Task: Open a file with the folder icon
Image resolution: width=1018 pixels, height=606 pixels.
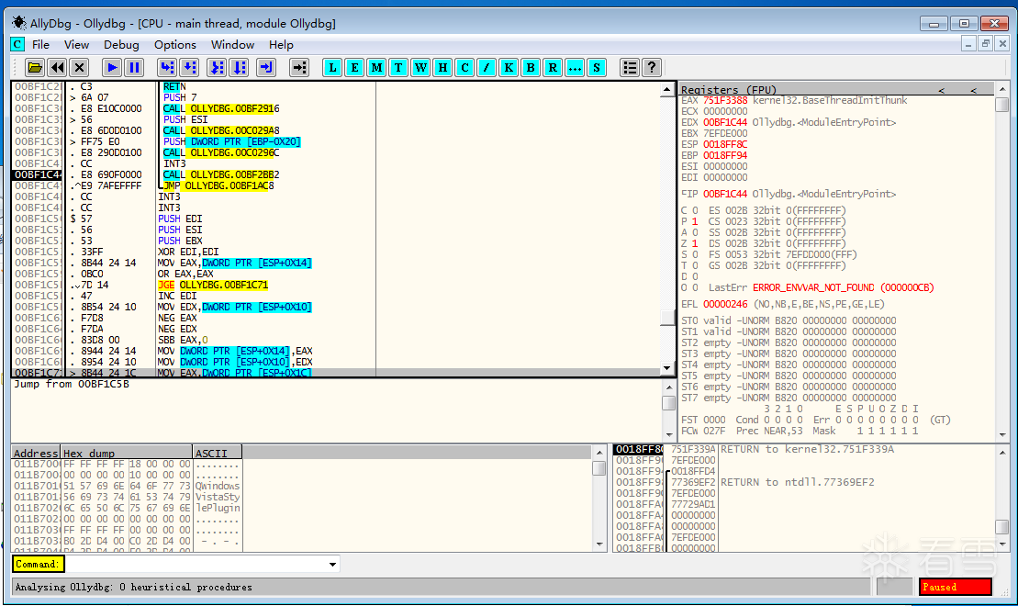Action: (x=35, y=68)
